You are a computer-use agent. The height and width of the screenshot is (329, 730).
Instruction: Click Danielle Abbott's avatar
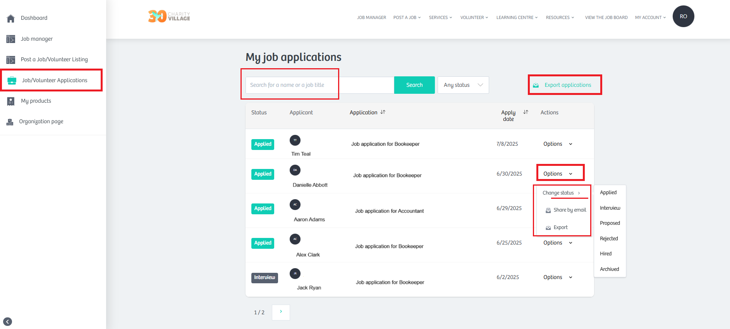click(295, 170)
